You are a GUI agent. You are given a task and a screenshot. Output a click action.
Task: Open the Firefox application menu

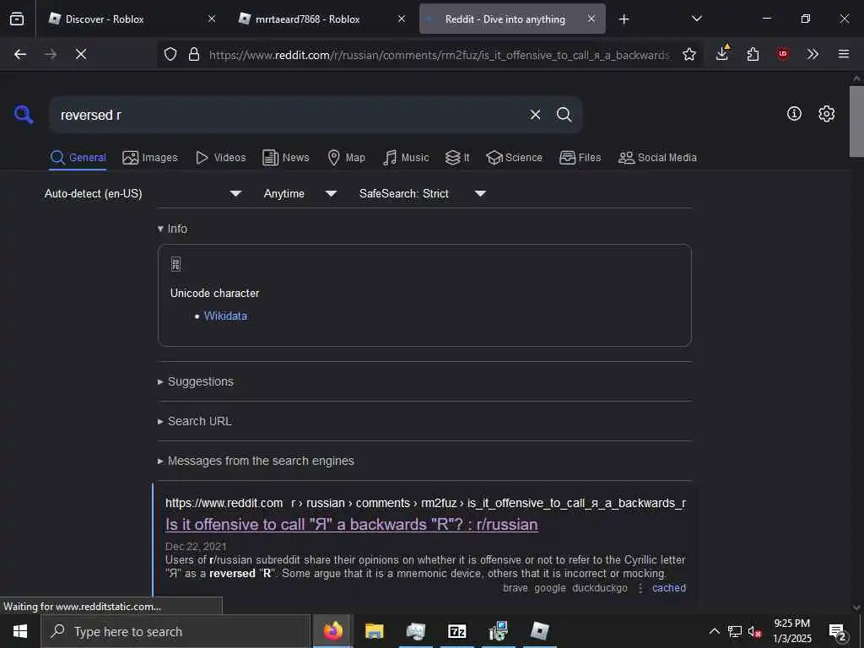tap(843, 54)
